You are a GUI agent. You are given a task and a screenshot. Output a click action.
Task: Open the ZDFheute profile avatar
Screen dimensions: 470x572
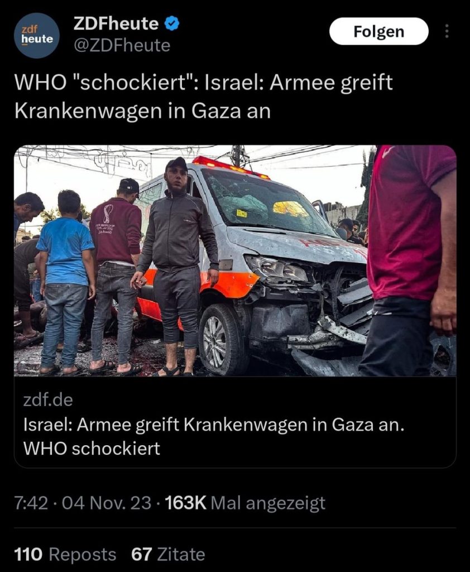click(x=37, y=35)
